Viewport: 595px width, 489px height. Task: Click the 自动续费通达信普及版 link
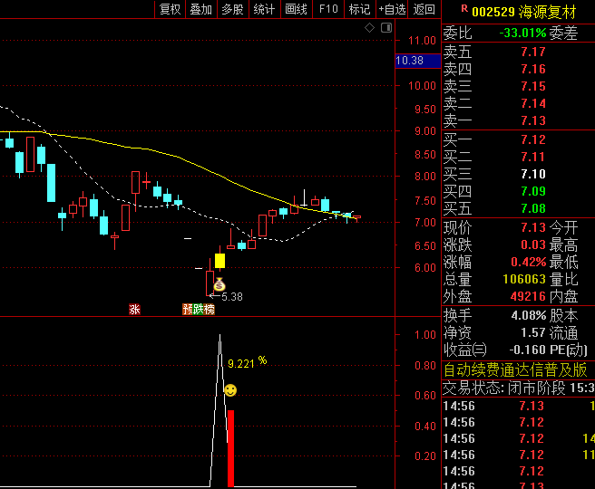point(515,369)
